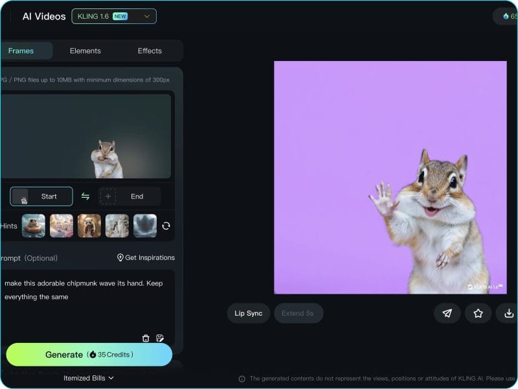Click the credits flame icon at top right
The image size is (518, 389).
506,16
